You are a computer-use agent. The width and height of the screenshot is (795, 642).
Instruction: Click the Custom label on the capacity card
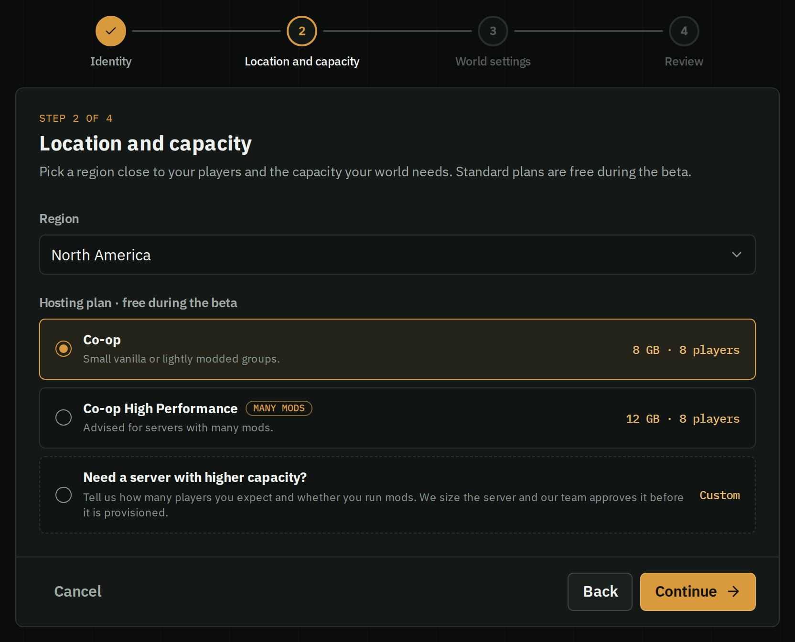[720, 495]
